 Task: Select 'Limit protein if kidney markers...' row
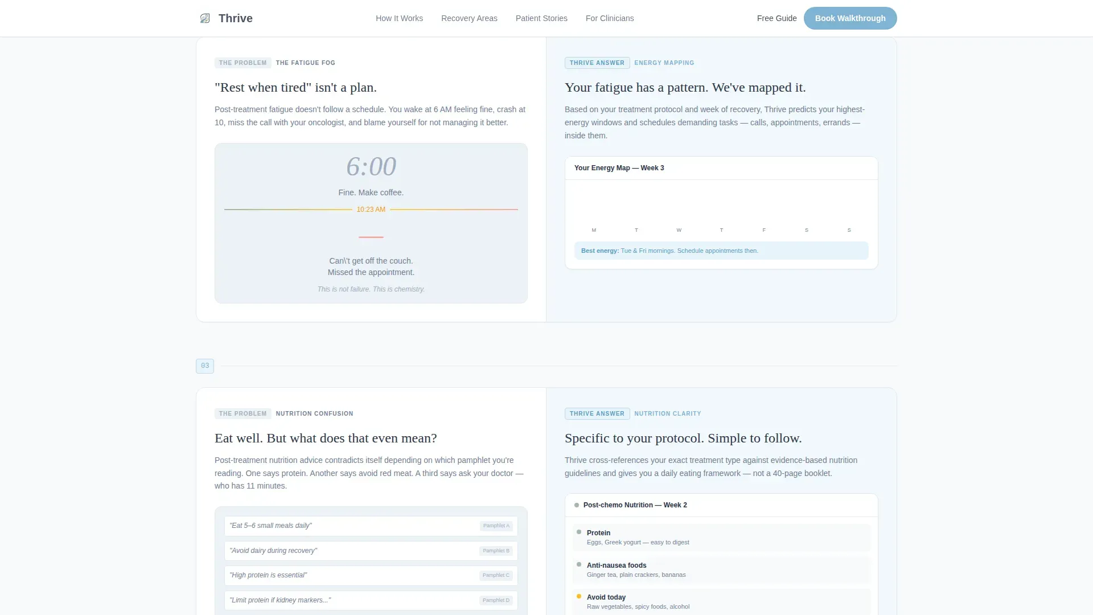(x=371, y=600)
